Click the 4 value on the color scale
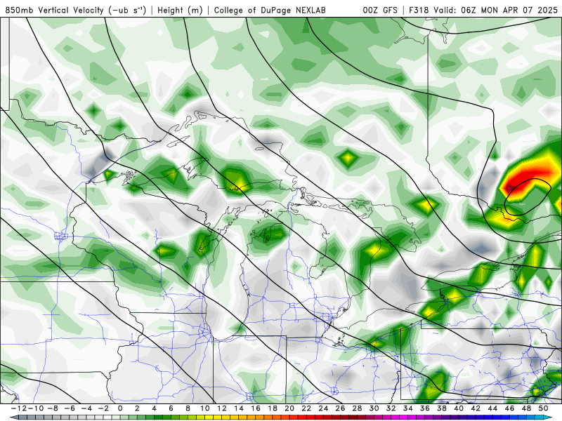 [x=154, y=408]
